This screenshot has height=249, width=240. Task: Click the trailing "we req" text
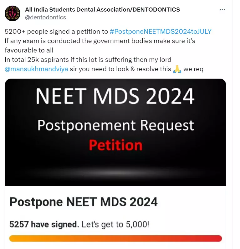tap(193, 69)
